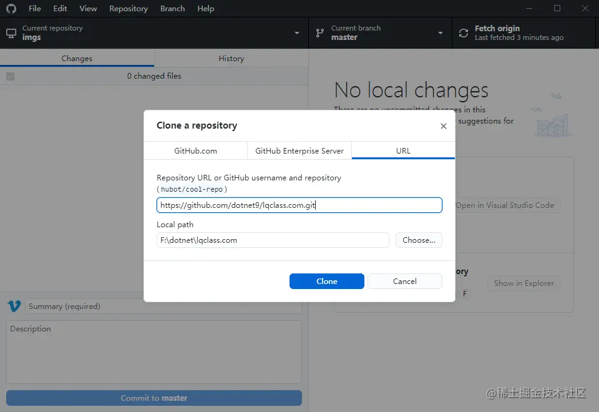
Task: Open the Repository menu
Action: point(129,8)
